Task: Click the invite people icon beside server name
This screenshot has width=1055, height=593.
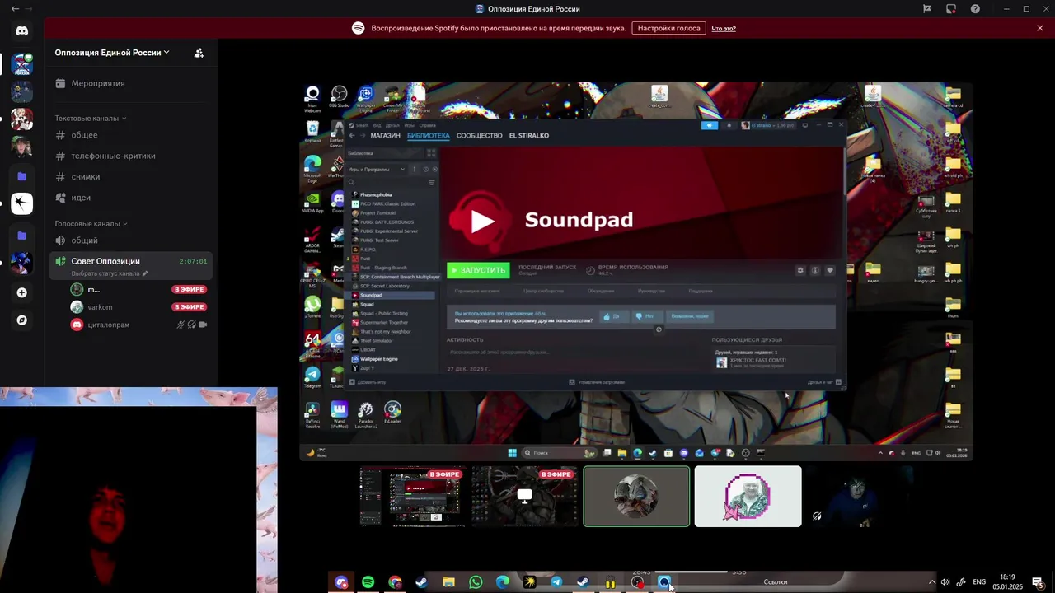Action: [x=199, y=53]
